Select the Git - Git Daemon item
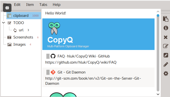 98,77
